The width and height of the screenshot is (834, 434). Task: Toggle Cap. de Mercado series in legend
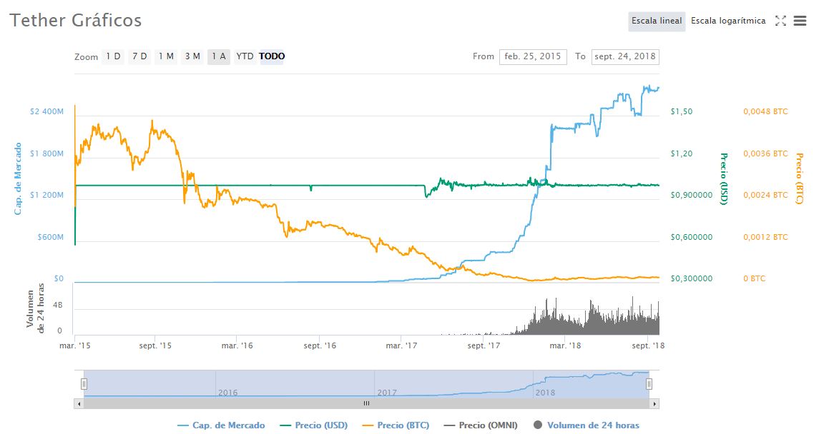(x=221, y=425)
